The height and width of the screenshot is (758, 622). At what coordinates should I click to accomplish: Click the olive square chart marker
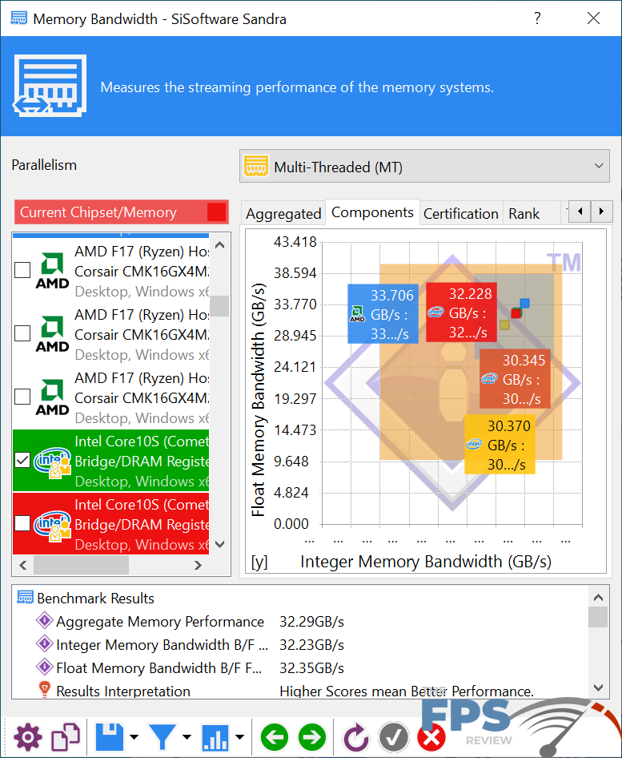[504, 325]
